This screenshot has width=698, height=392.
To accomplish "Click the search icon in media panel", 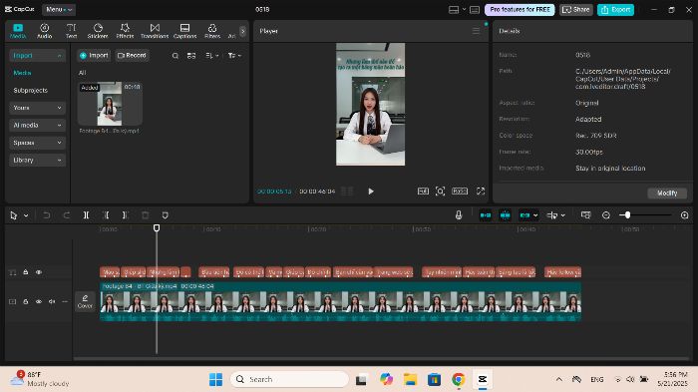I will (175, 56).
